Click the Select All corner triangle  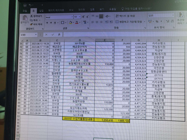22,41
